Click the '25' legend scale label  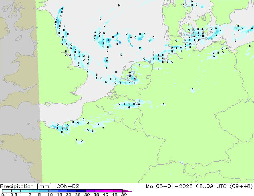click(78, 194)
